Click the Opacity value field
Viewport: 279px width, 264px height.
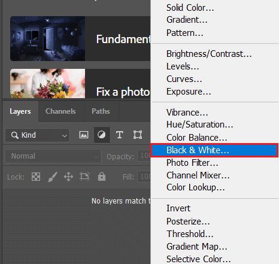click(144, 156)
